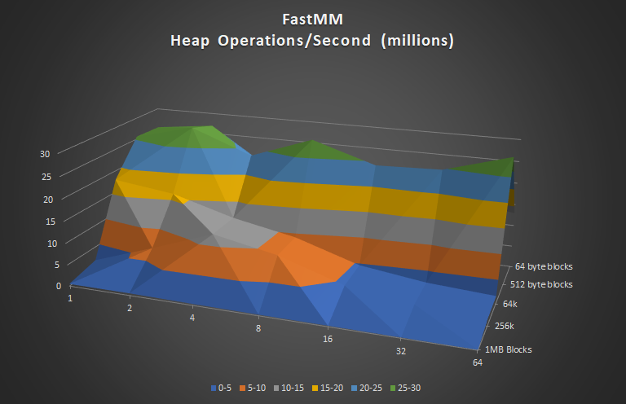Click the vertical axis value 30
626x404 pixels.
(45, 154)
